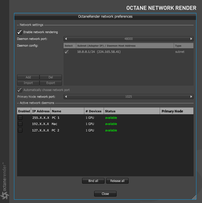This screenshot has height=203, width=202.
Task: Select the 255.X.X.X IP address cell
Action: [x=41, y=118]
